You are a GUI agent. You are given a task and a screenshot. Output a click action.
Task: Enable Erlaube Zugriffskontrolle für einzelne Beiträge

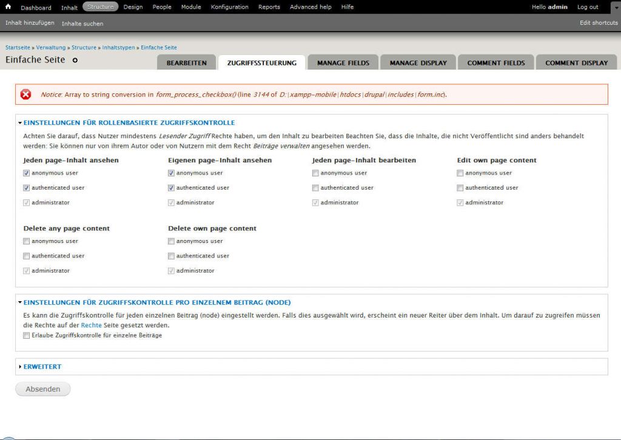point(27,335)
